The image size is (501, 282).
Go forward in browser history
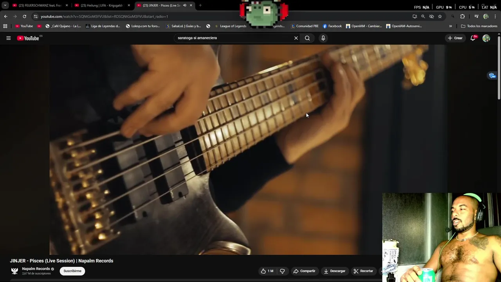[15, 16]
